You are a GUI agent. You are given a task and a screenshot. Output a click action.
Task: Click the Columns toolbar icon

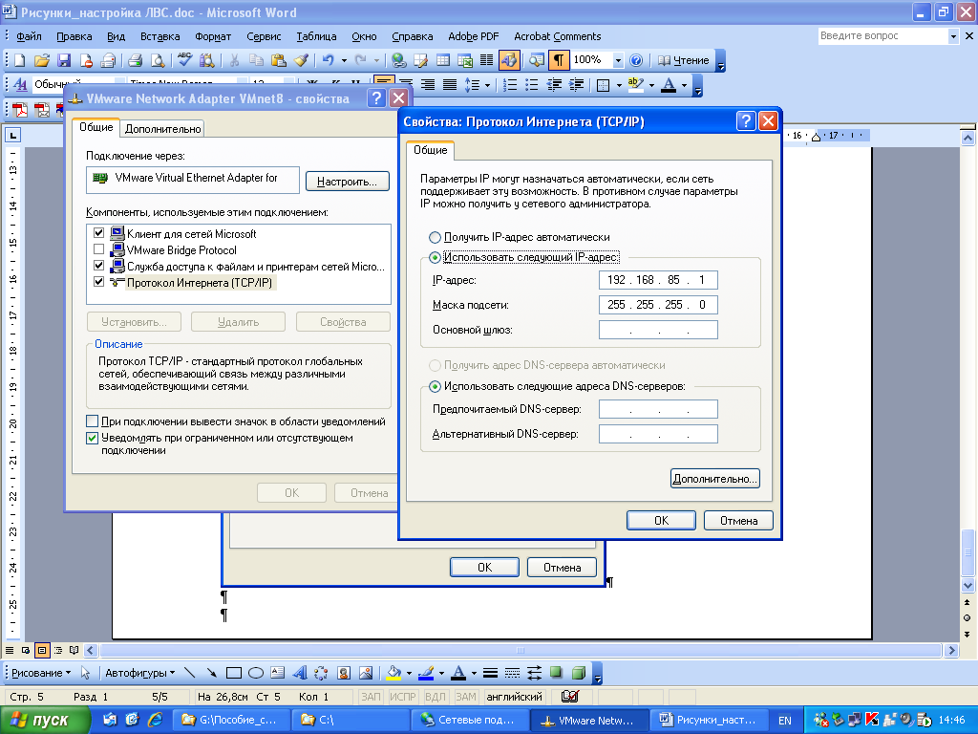coord(486,60)
